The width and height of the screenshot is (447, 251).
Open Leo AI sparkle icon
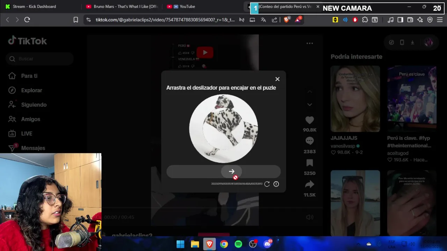click(420, 20)
